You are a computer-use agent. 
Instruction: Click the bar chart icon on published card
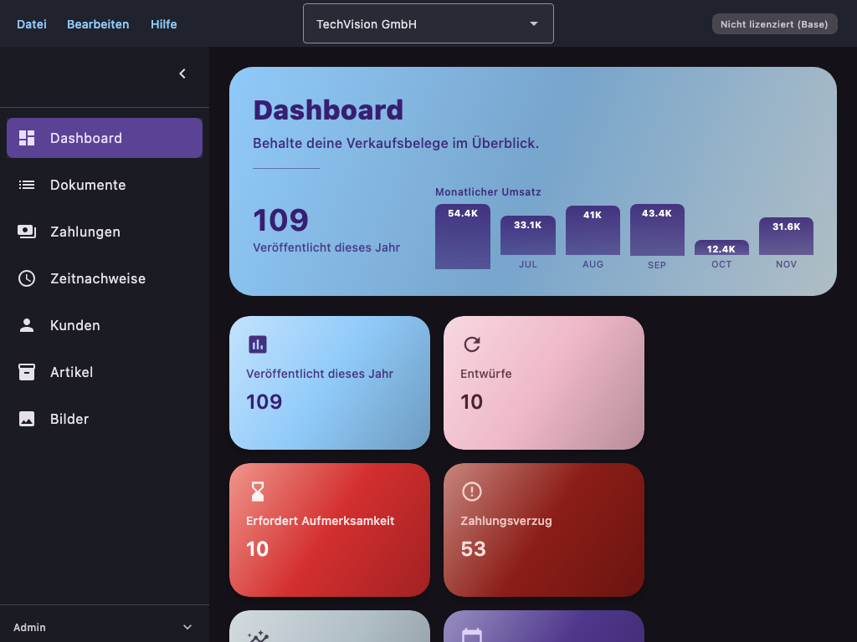[x=258, y=344]
